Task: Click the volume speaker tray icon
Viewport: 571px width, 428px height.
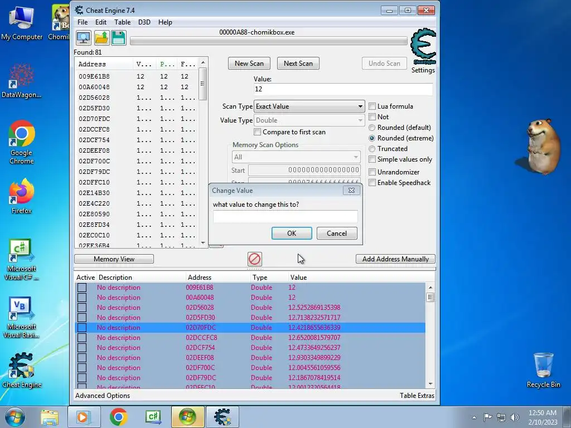Action: point(515,417)
